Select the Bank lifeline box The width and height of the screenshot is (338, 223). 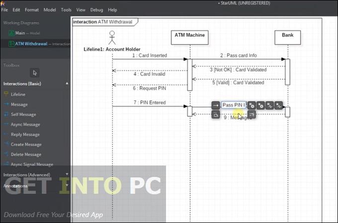pyautogui.click(x=288, y=38)
